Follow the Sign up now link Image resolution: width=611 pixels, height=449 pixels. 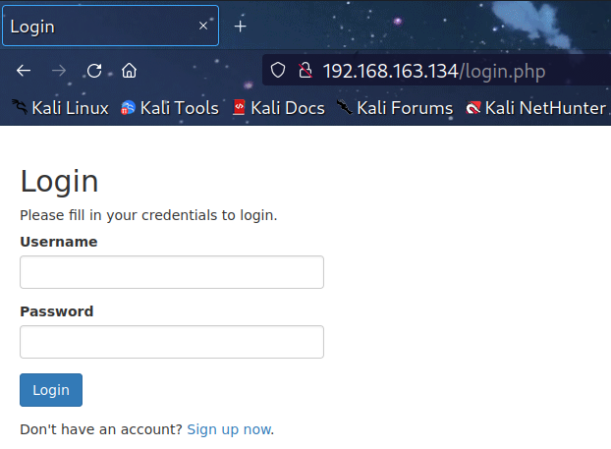click(228, 429)
